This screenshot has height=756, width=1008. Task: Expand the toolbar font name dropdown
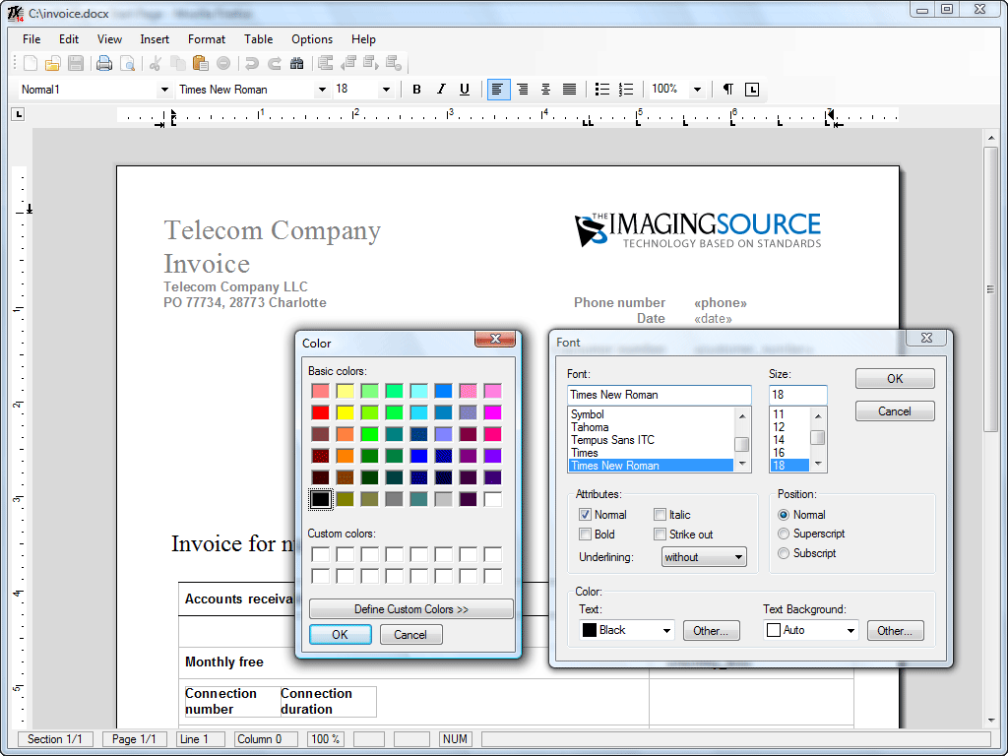322,90
